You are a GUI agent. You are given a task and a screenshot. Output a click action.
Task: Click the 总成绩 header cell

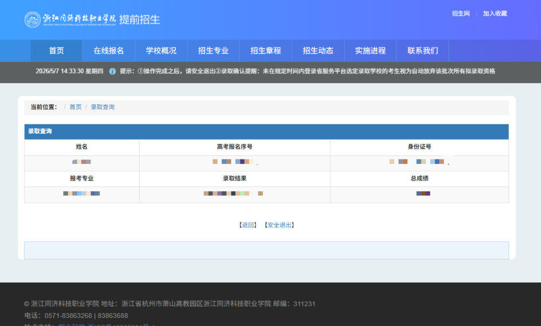coord(420,178)
